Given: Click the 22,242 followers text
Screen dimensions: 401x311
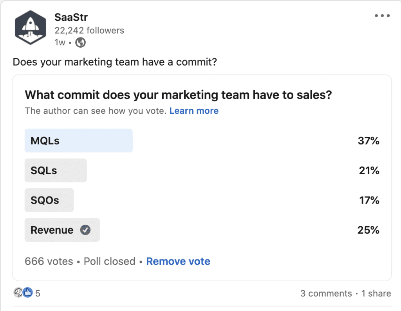Looking at the screenshot, I should coord(89,30).
